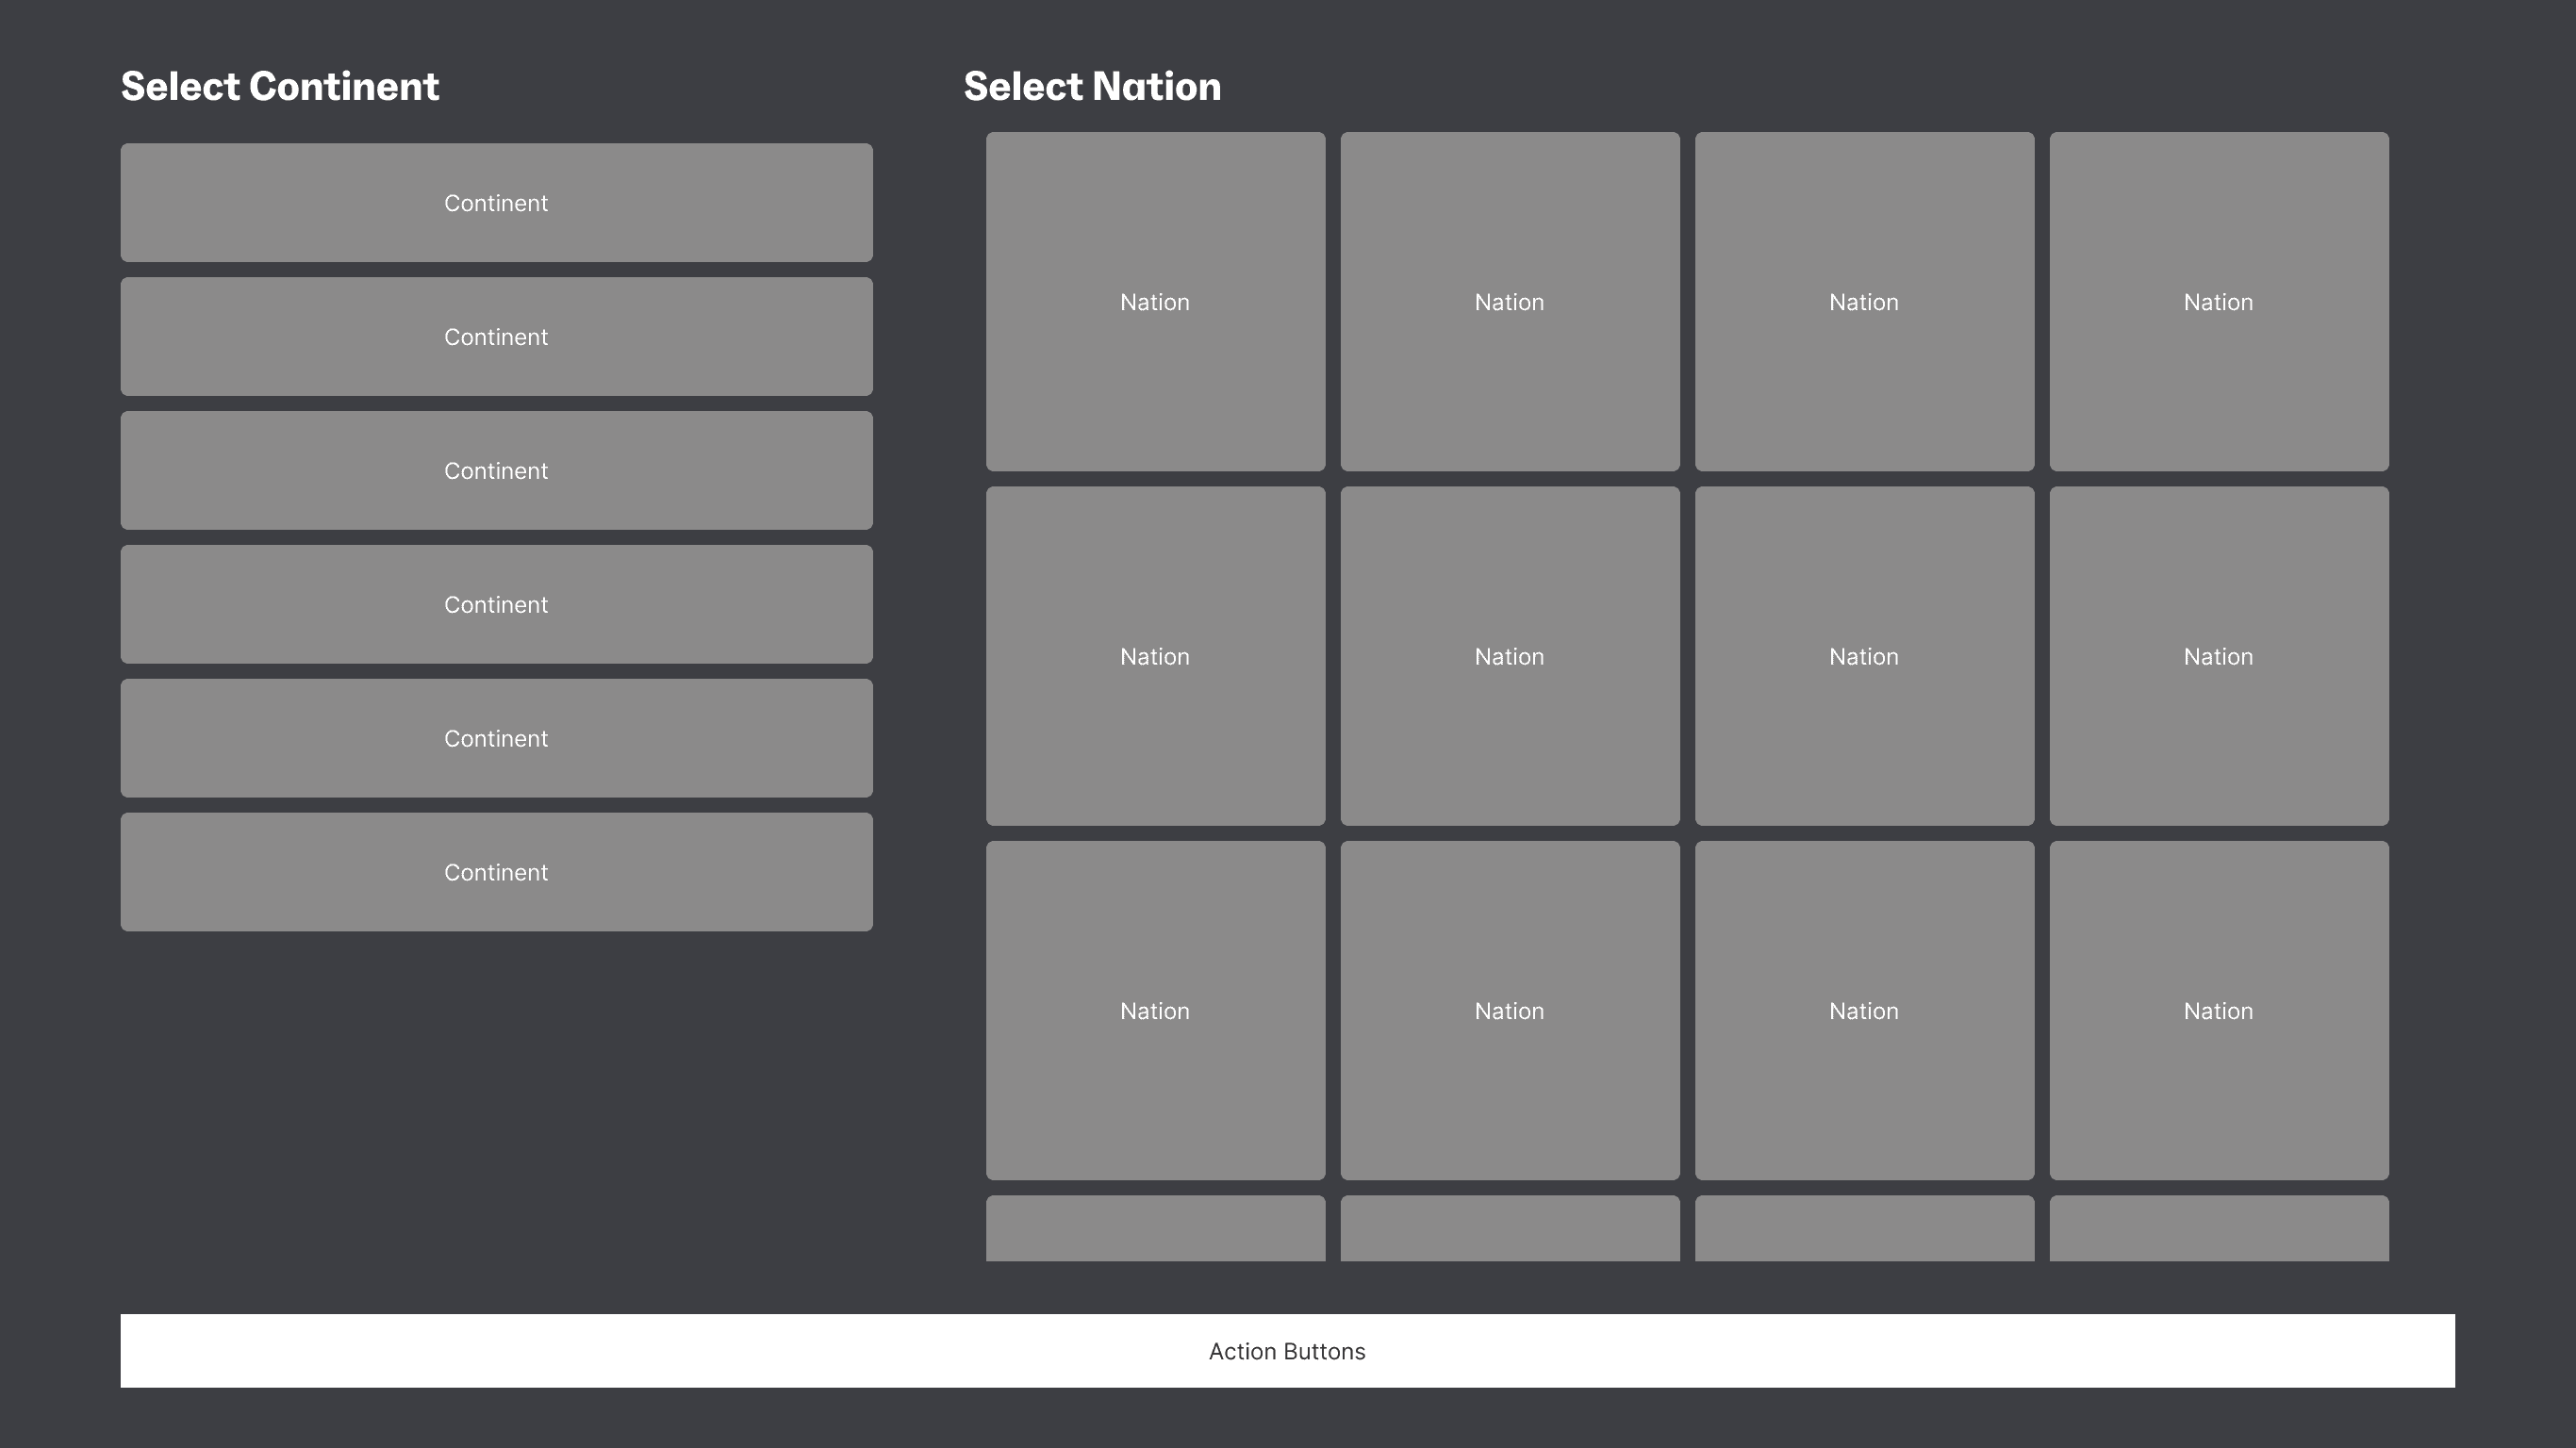Image resolution: width=2576 pixels, height=1448 pixels.
Task: Choose the top-right Nation tile
Action: coord(2219,302)
